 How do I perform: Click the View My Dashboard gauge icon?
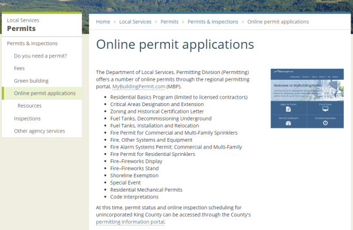pyautogui.click(x=288, y=123)
